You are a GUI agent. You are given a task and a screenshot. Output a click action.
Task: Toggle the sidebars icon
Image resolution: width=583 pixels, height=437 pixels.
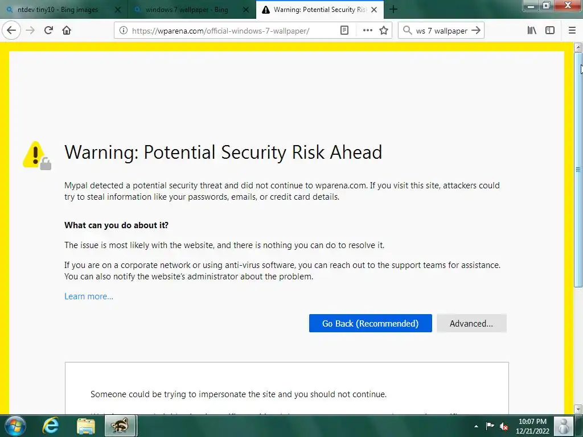click(550, 31)
